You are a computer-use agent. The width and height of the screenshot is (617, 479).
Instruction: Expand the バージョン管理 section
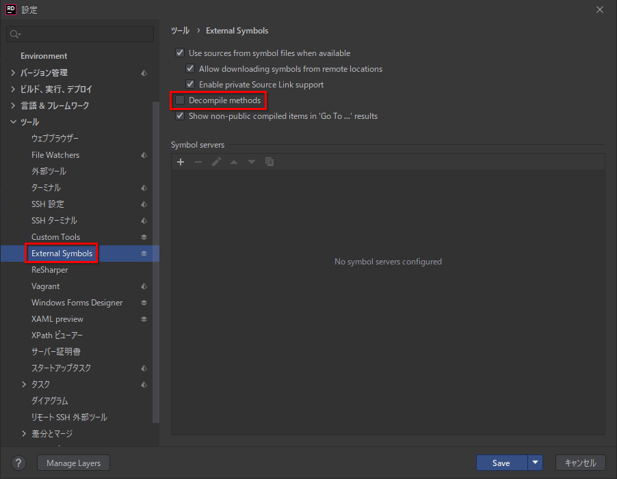(x=13, y=72)
